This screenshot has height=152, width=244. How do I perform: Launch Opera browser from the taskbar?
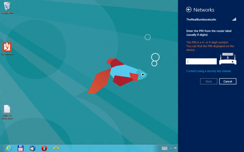pyautogui.click(x=44, y=148)
